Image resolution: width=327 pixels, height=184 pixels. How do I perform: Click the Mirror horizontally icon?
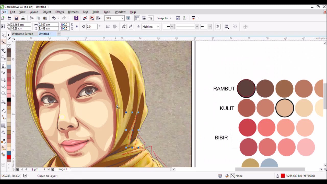click(108, 27)
